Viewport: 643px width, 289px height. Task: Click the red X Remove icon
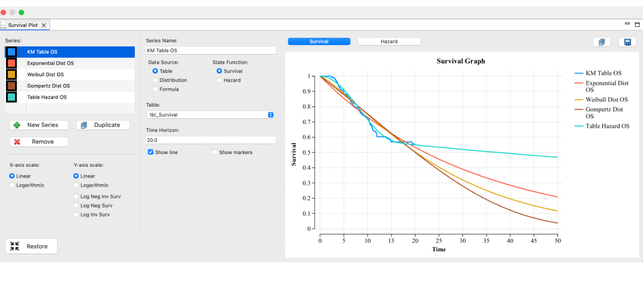click(17, 142)
